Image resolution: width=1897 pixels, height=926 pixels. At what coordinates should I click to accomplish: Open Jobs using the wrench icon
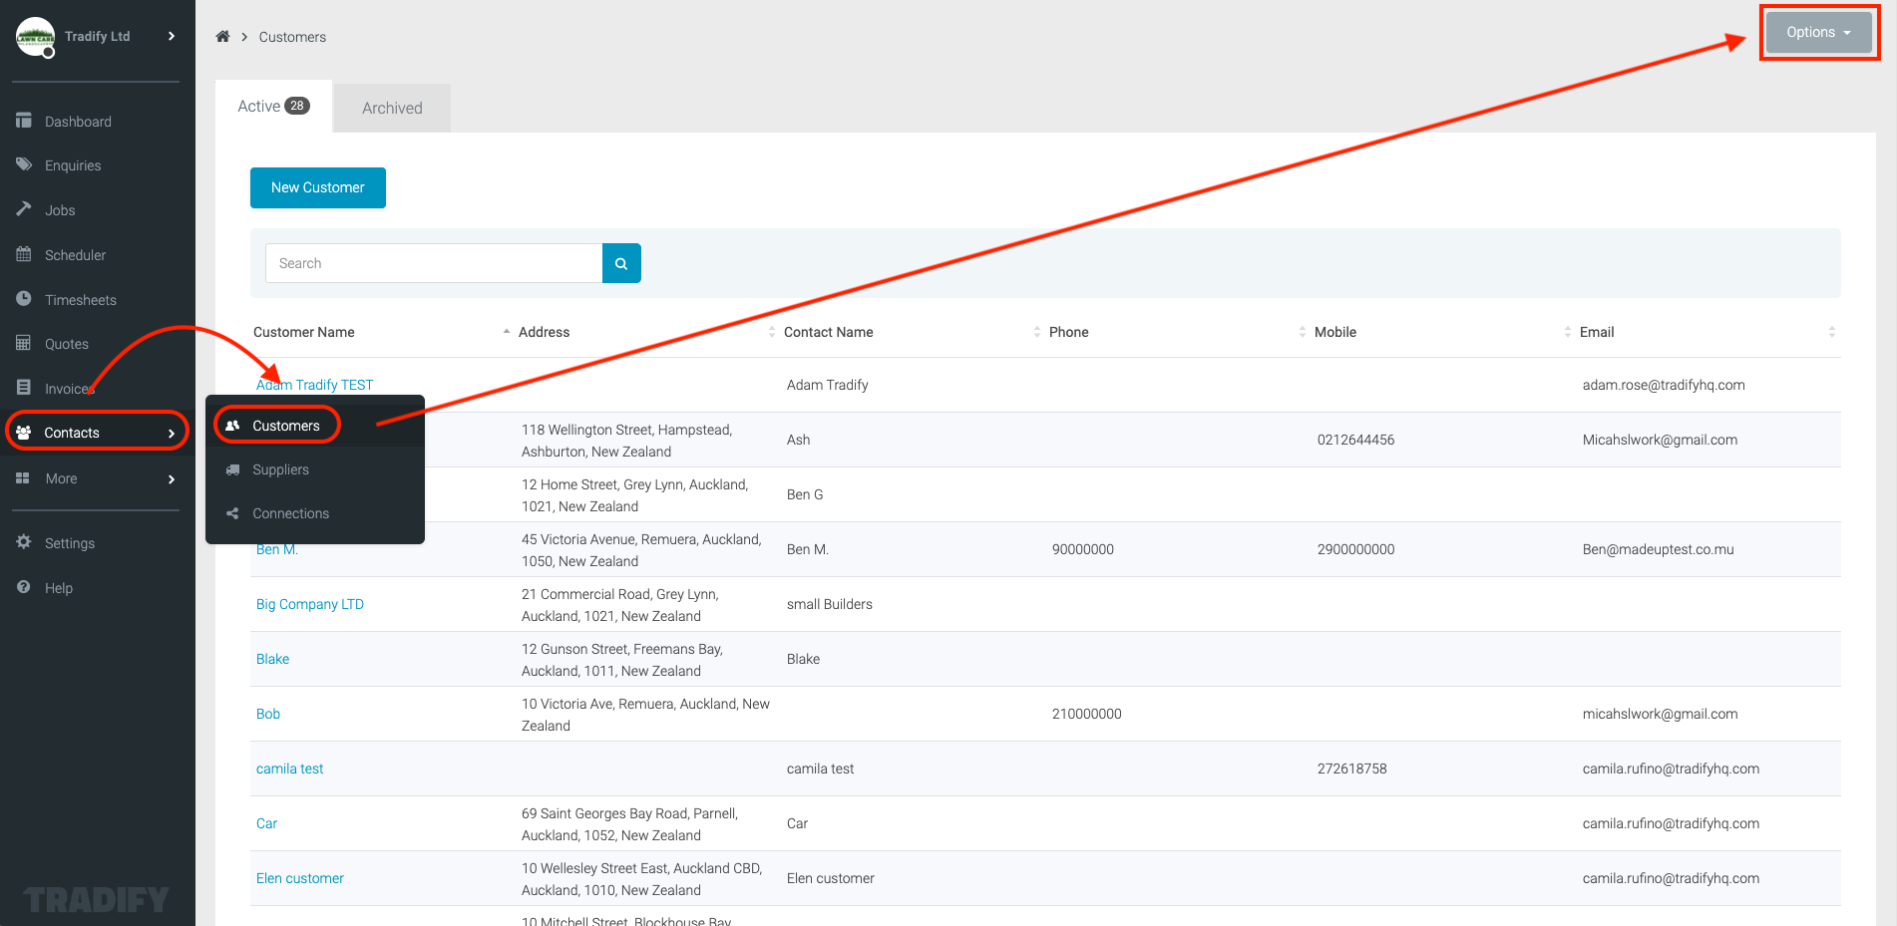[24, 209]
